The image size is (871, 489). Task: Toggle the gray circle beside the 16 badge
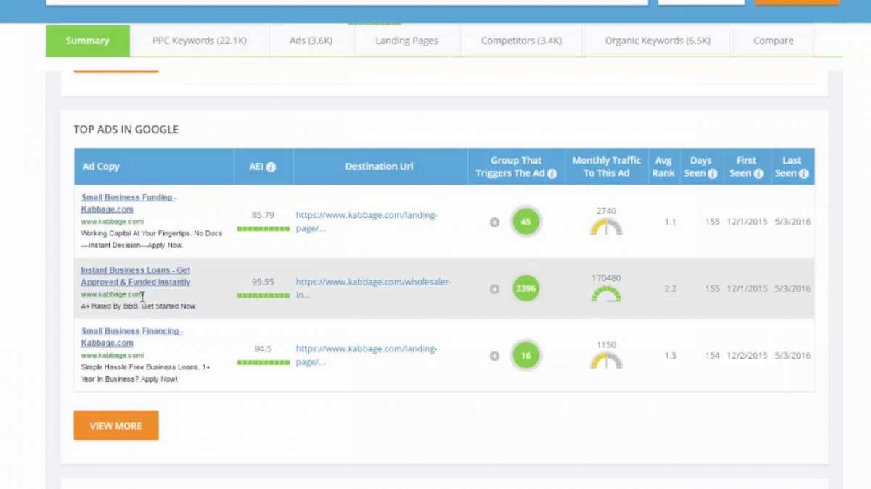(494, 356)
